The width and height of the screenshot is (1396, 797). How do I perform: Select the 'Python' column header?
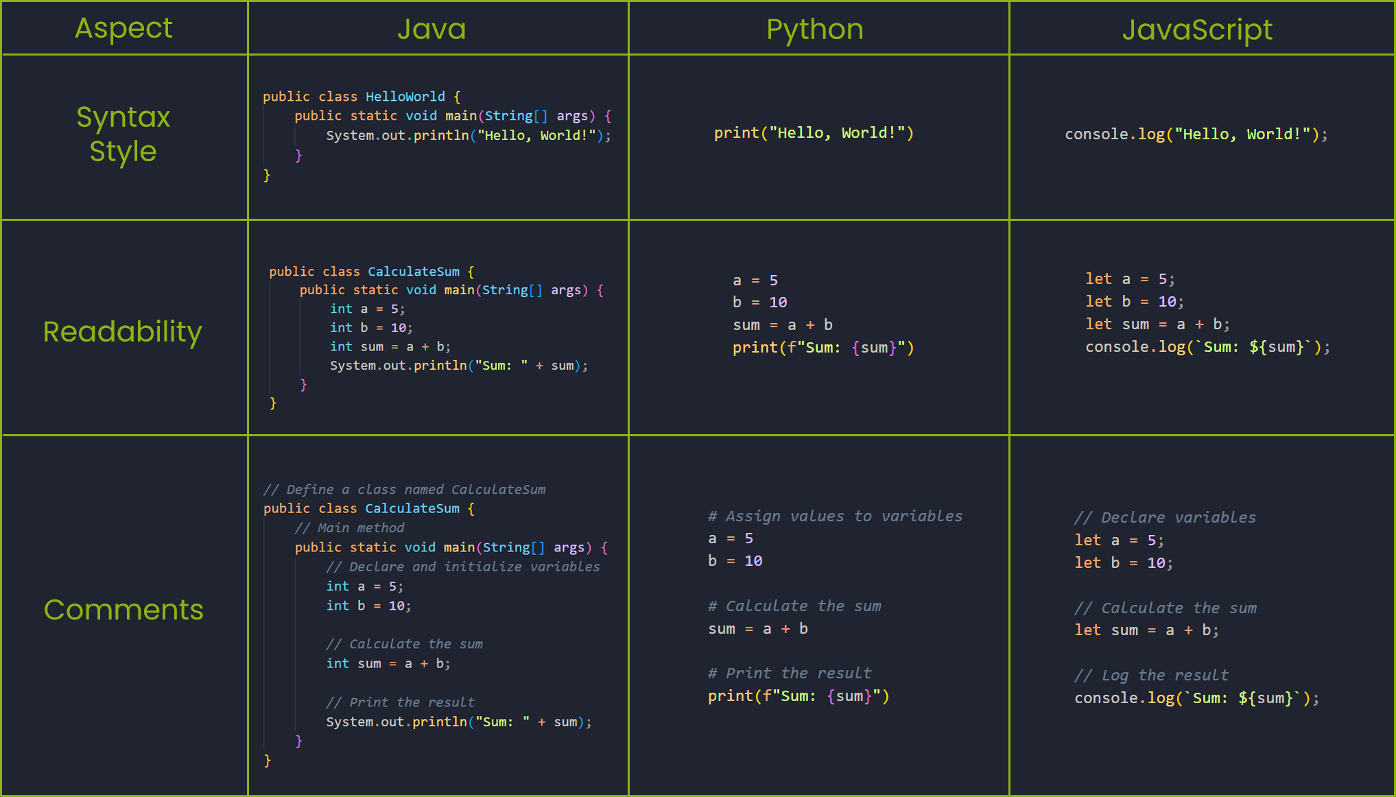pos(815,29)
